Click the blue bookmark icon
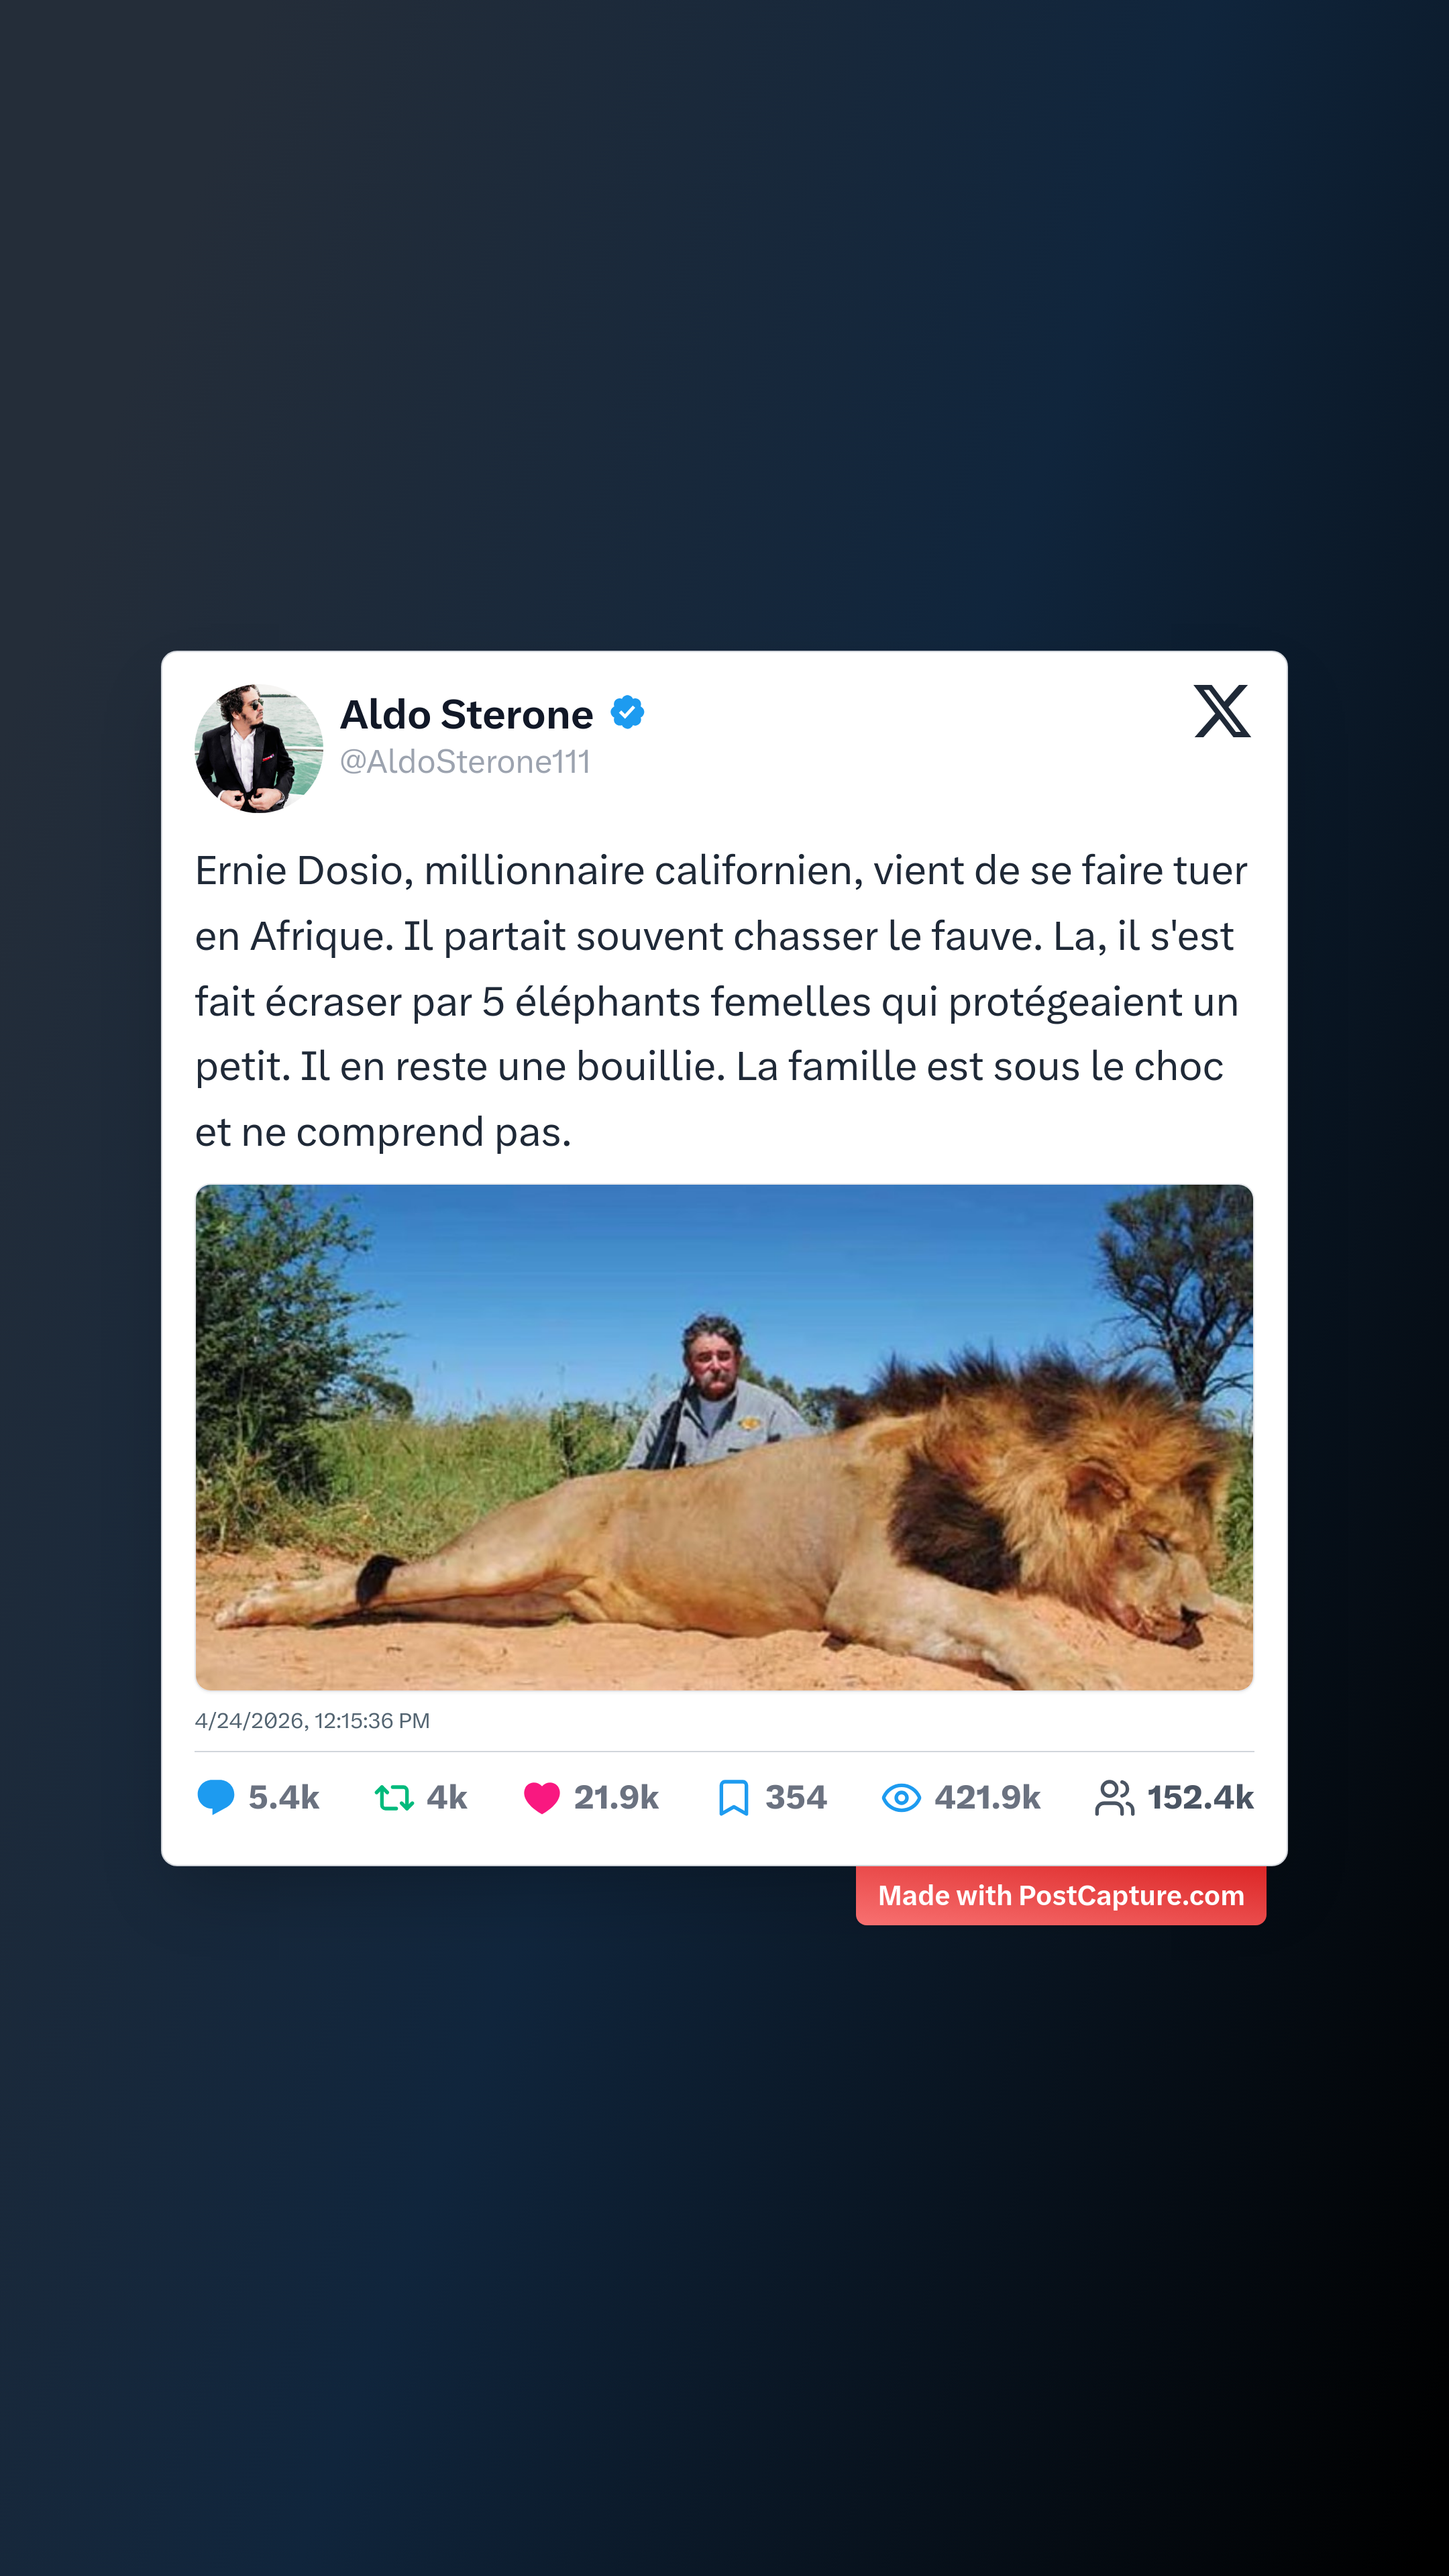This screenshot has height=2576, width=1449. [x=733, y=1798]
